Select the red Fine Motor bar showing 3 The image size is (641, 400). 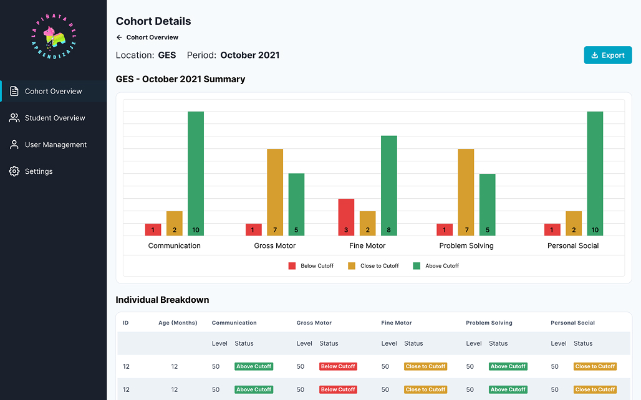(x=346, y=217)
